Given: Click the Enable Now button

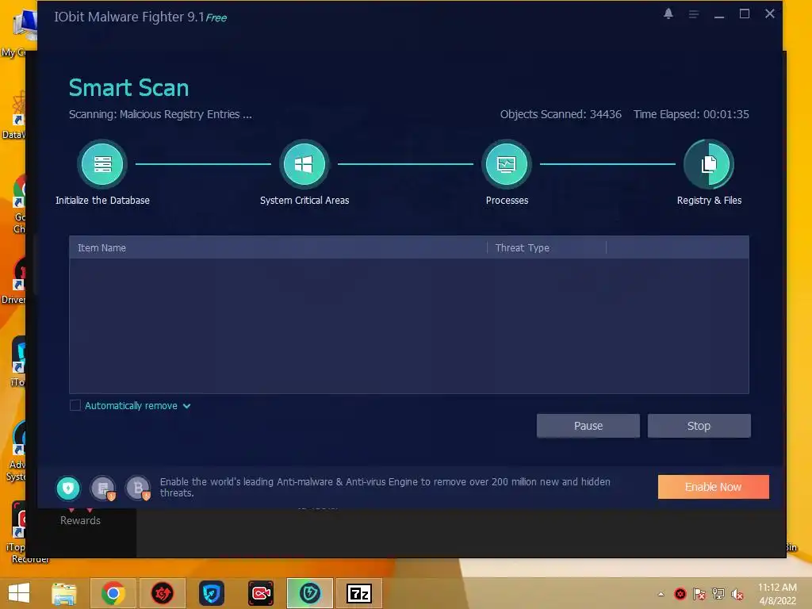Looking at the screenshot, I should point(713,487).
